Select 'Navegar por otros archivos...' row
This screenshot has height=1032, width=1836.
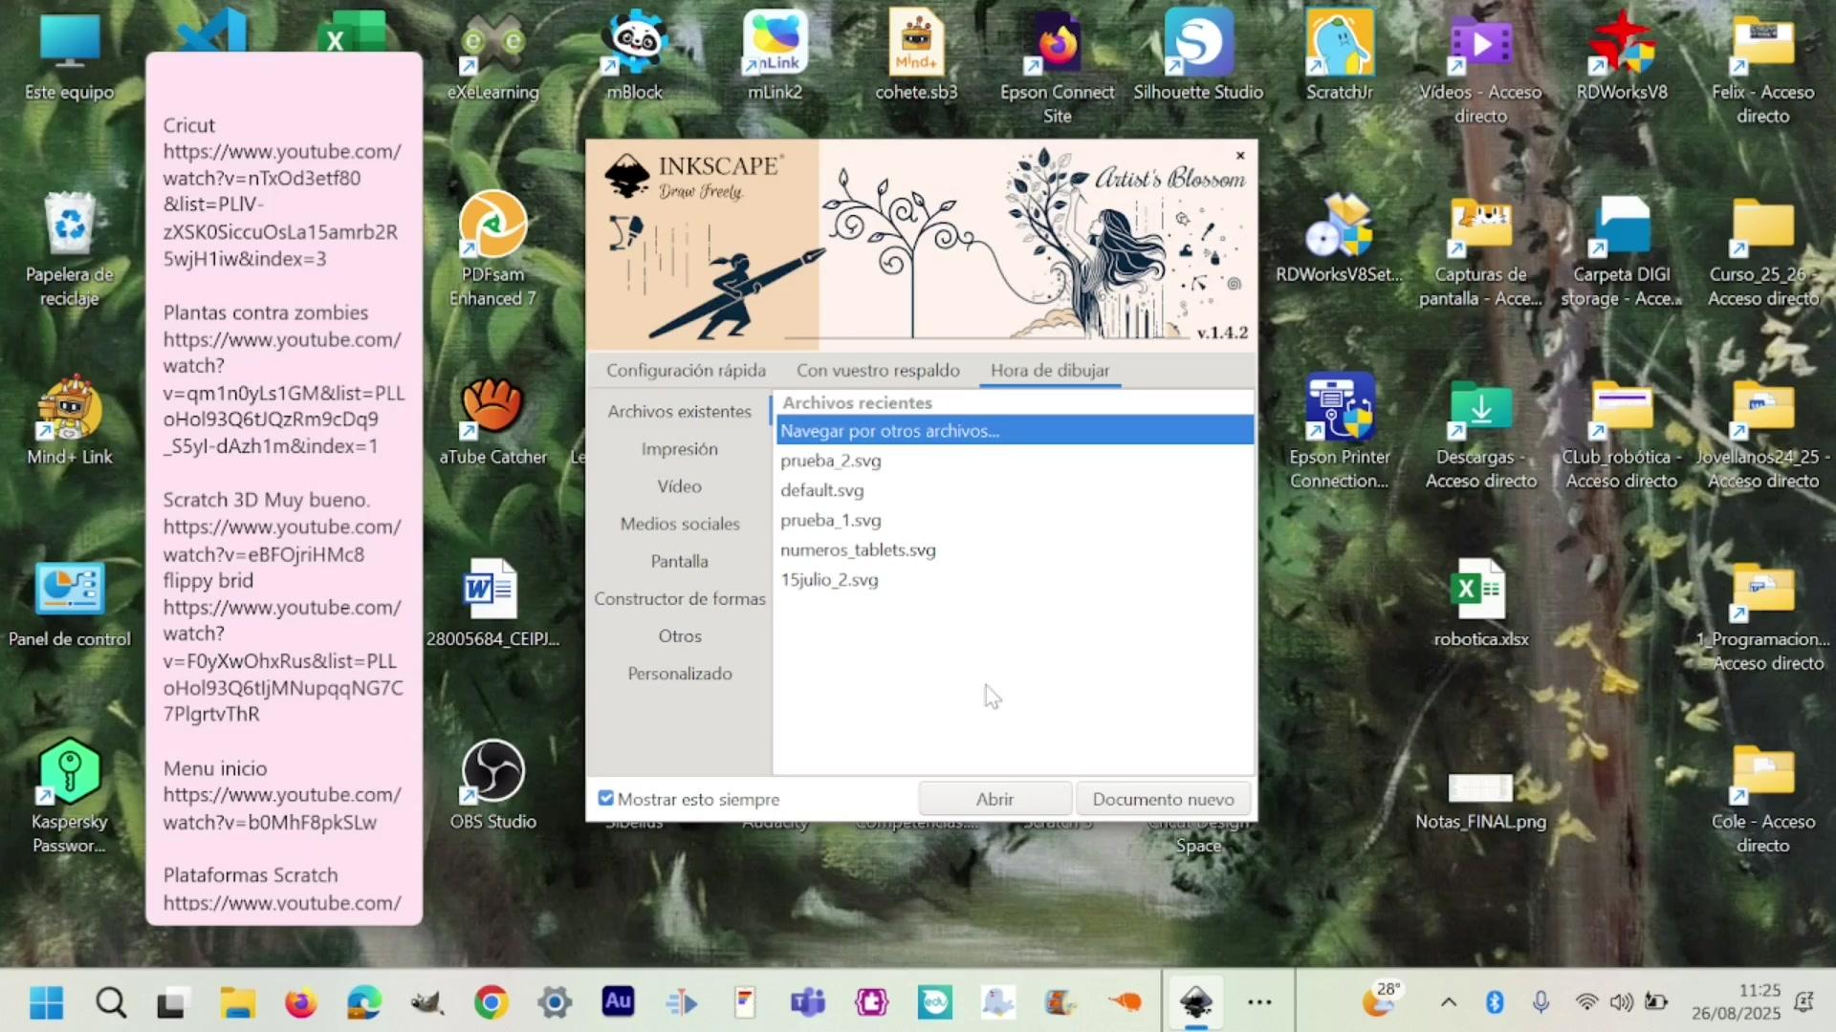(1015, 431)
